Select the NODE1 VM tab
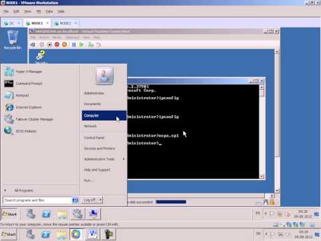Image resolution: width=321 pixels, height=241 pixels. click(37, 23)
